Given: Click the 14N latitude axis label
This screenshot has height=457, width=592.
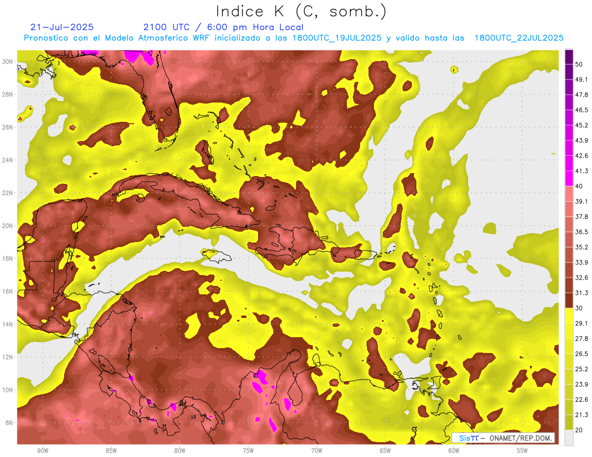Looking at the screenshot, I should click(x=8, y=324).
